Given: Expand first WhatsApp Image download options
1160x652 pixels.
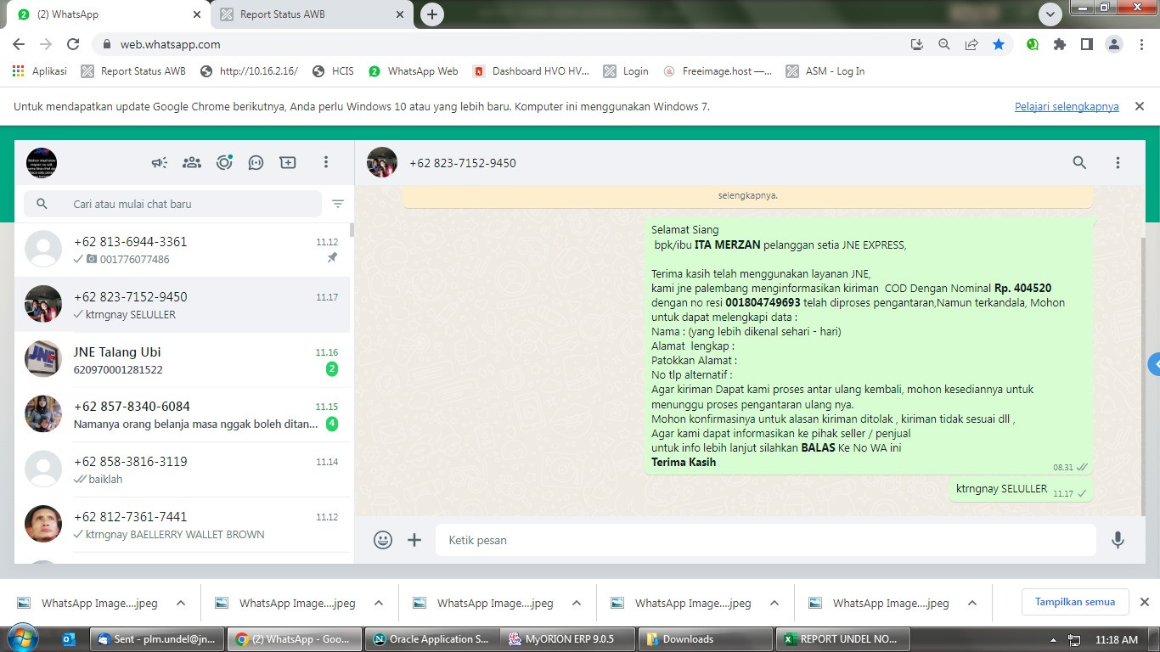Looking at the screenshot, I should [x=181, y=603].
